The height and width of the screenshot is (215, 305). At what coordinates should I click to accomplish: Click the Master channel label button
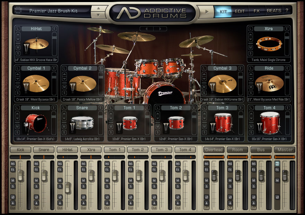click(284, 150)
